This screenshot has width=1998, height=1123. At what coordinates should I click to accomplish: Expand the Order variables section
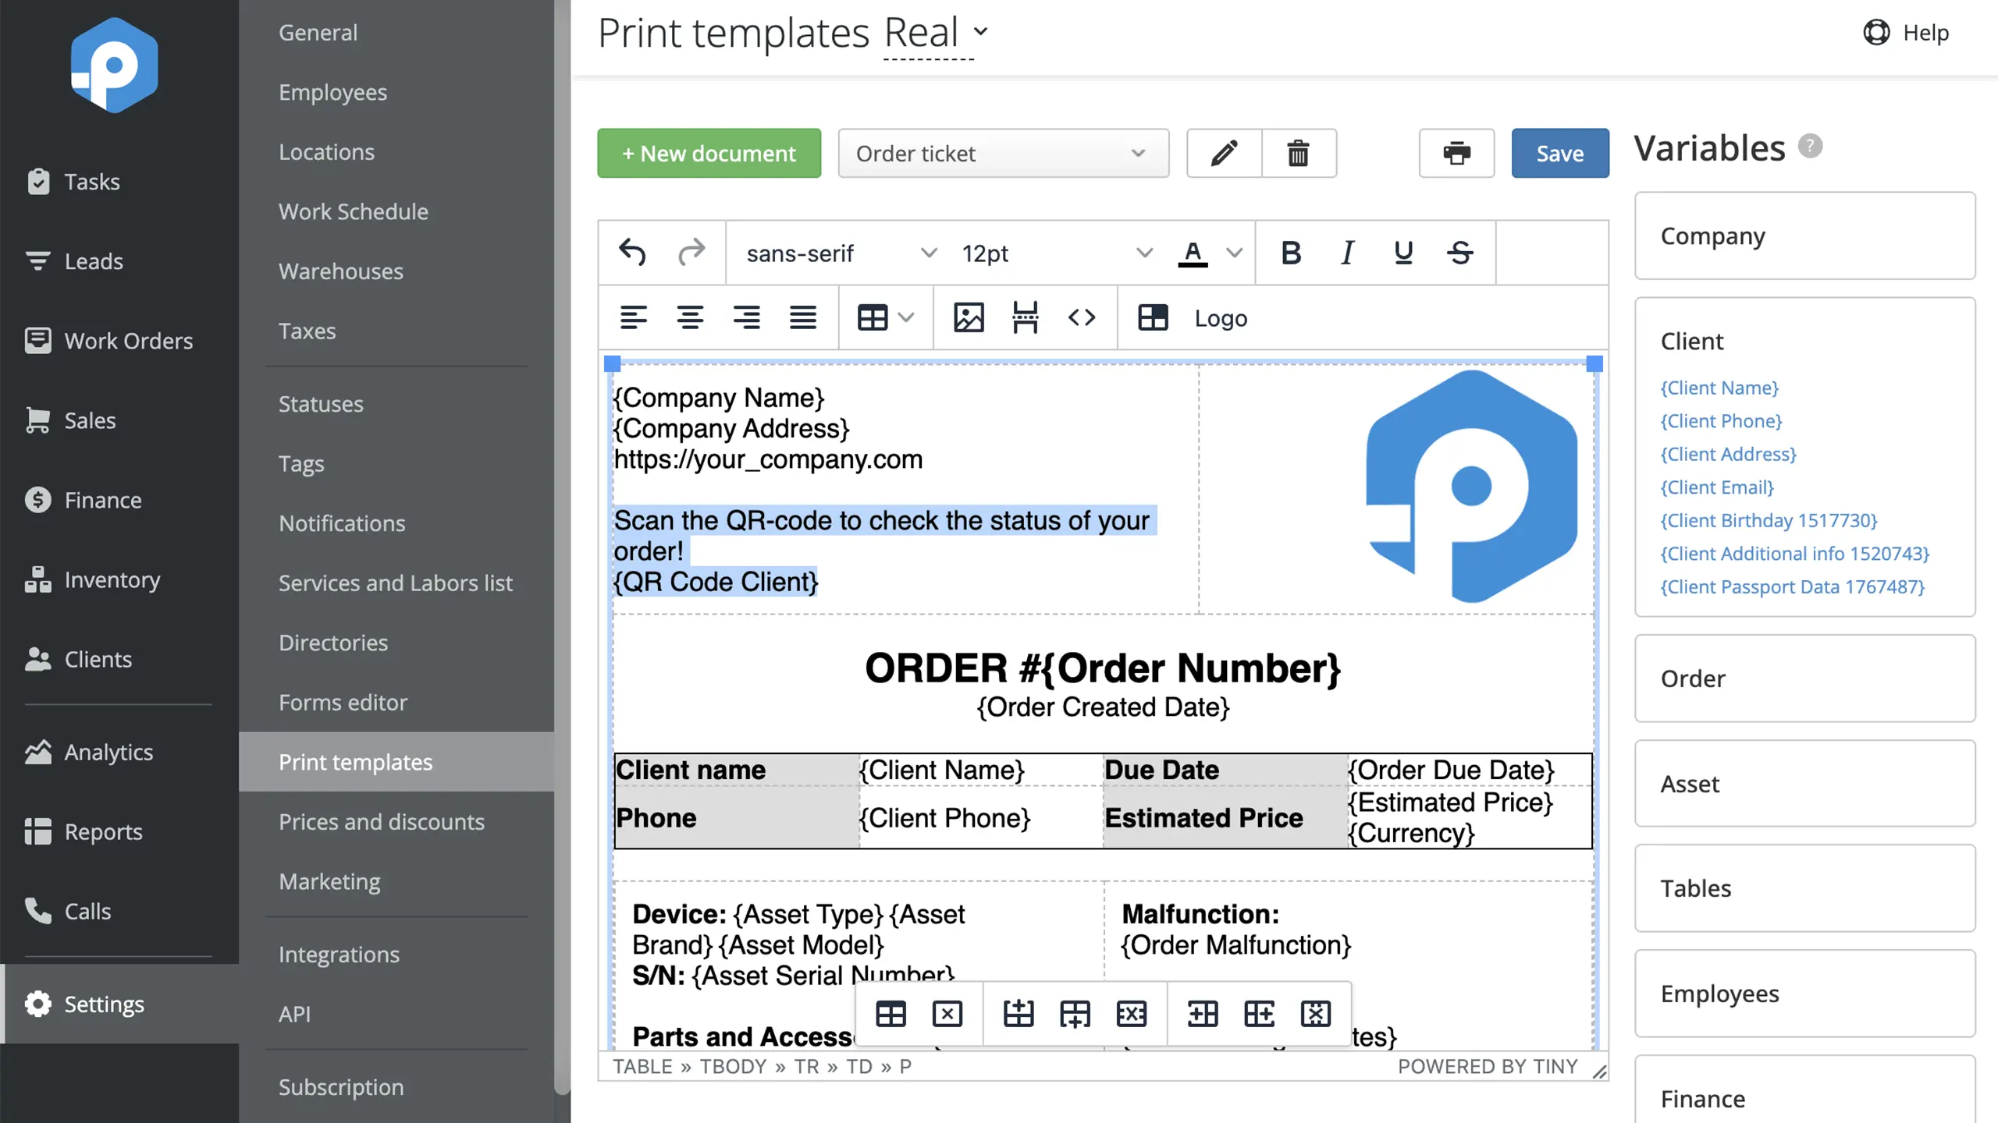1804,678
